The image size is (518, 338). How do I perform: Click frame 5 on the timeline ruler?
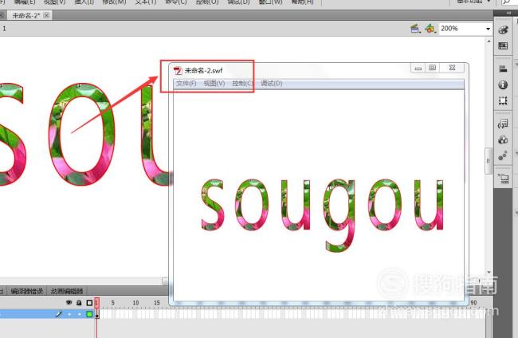112,303
